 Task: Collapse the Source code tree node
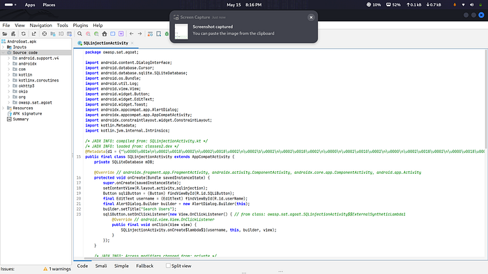[3, 53]
